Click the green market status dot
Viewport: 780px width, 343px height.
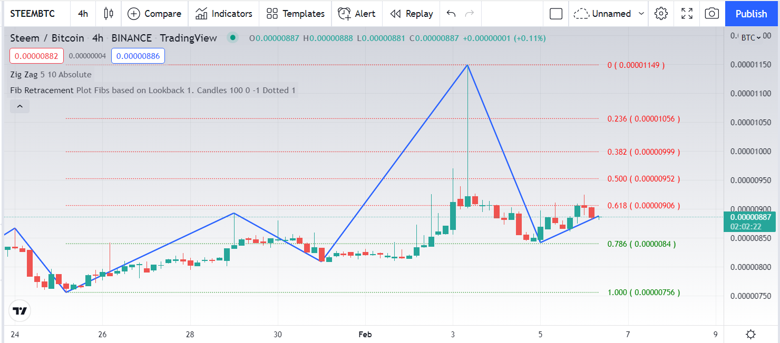[x=232, y=38]
